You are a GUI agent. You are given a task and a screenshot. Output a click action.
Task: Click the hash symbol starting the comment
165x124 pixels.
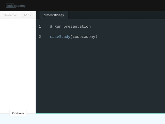point(51,26)
